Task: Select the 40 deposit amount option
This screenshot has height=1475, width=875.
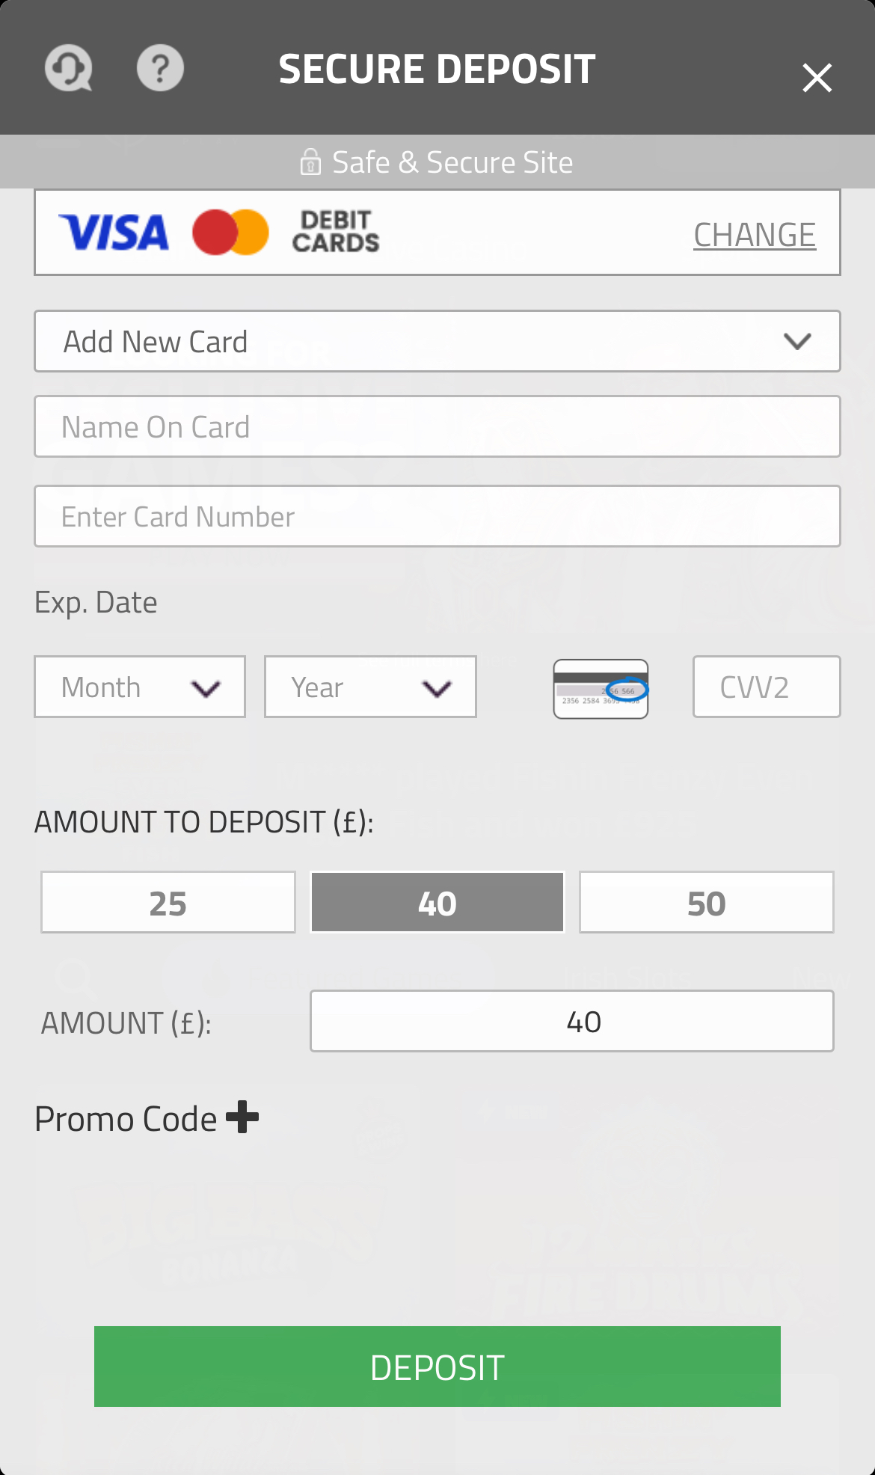Action: click(437, 902)
